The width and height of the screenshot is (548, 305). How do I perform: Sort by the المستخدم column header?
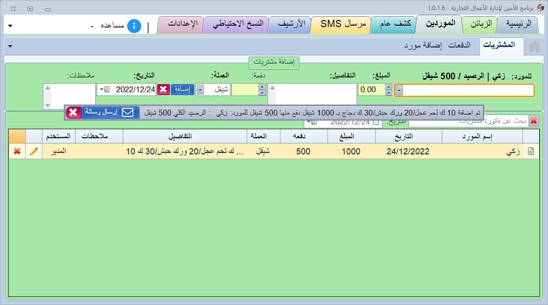[59, 136]
